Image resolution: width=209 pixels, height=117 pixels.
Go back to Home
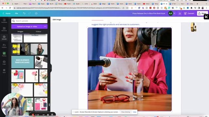(x=7, y=13)
